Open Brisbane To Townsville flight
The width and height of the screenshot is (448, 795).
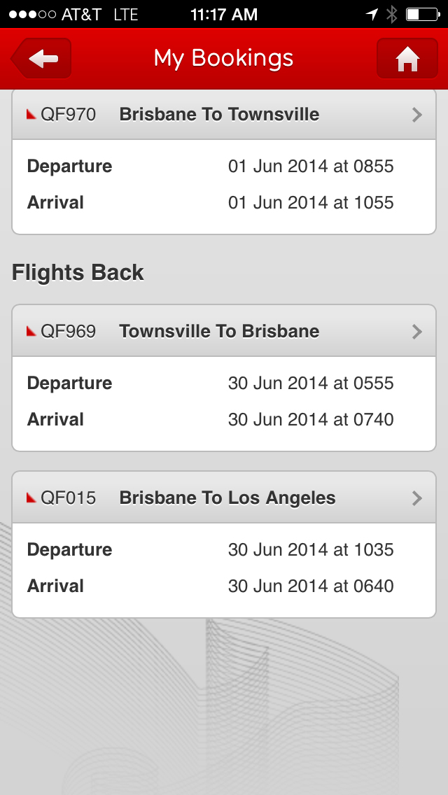[224, 115]
